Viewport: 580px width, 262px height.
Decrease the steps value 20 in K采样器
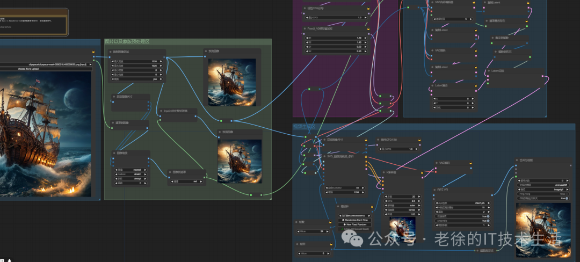386,196
